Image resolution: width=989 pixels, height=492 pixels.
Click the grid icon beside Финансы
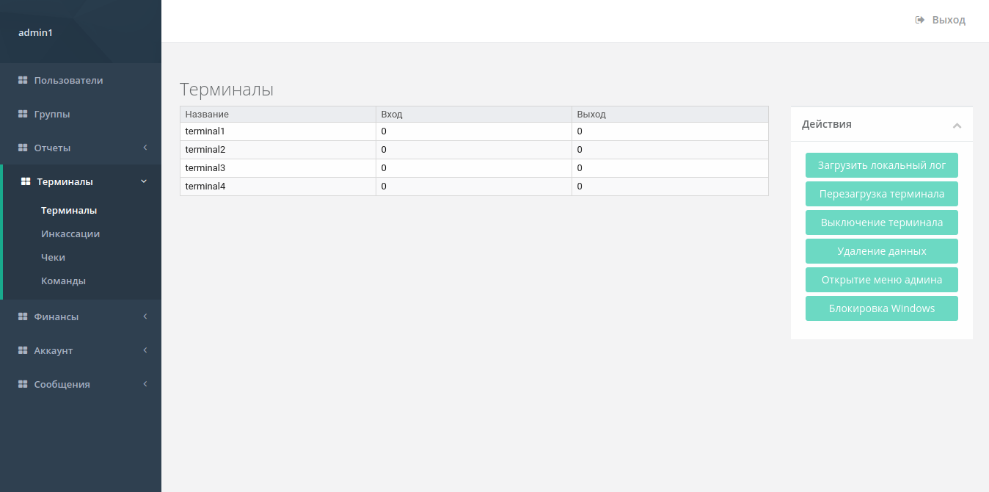(x=23, y=316)
